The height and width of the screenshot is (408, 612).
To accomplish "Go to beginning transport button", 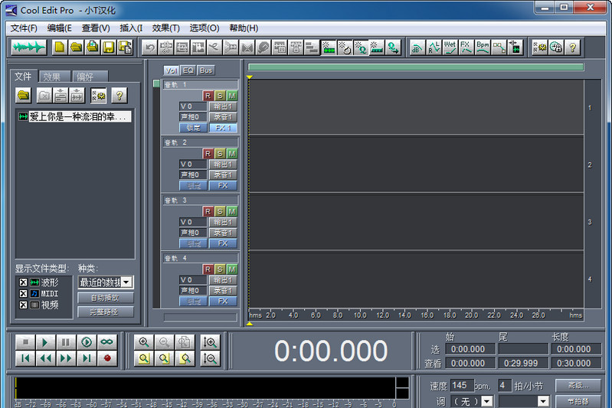I will click(x=25, y=358).
